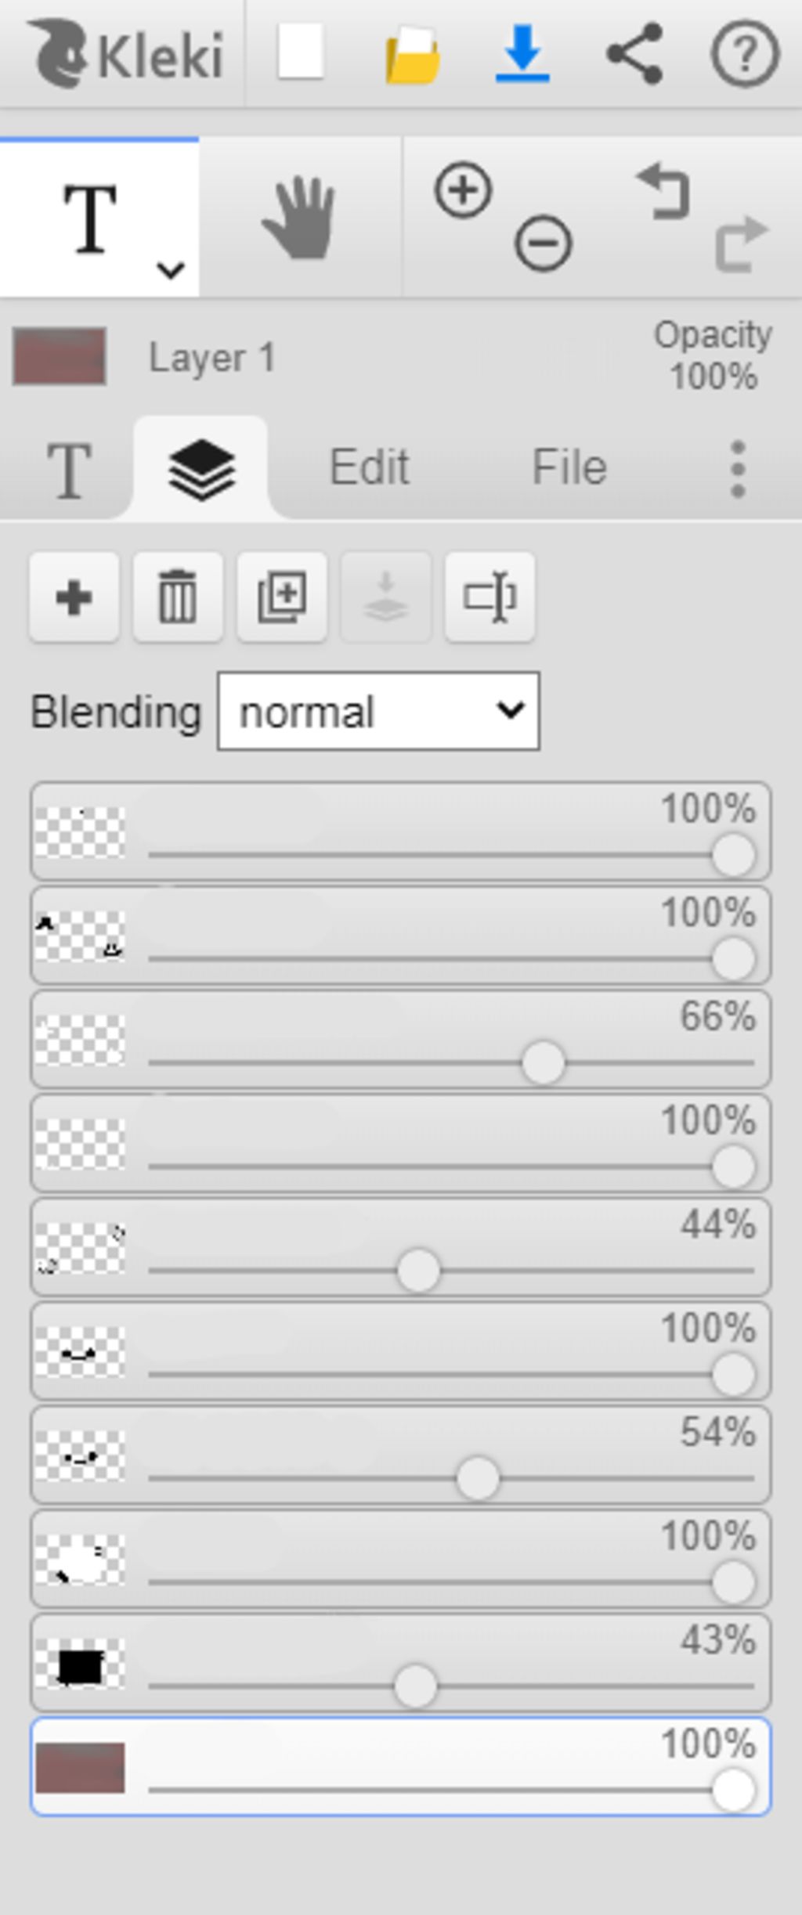
Task: Add a new layer with the plus button
Action: (x=74, y=597)
